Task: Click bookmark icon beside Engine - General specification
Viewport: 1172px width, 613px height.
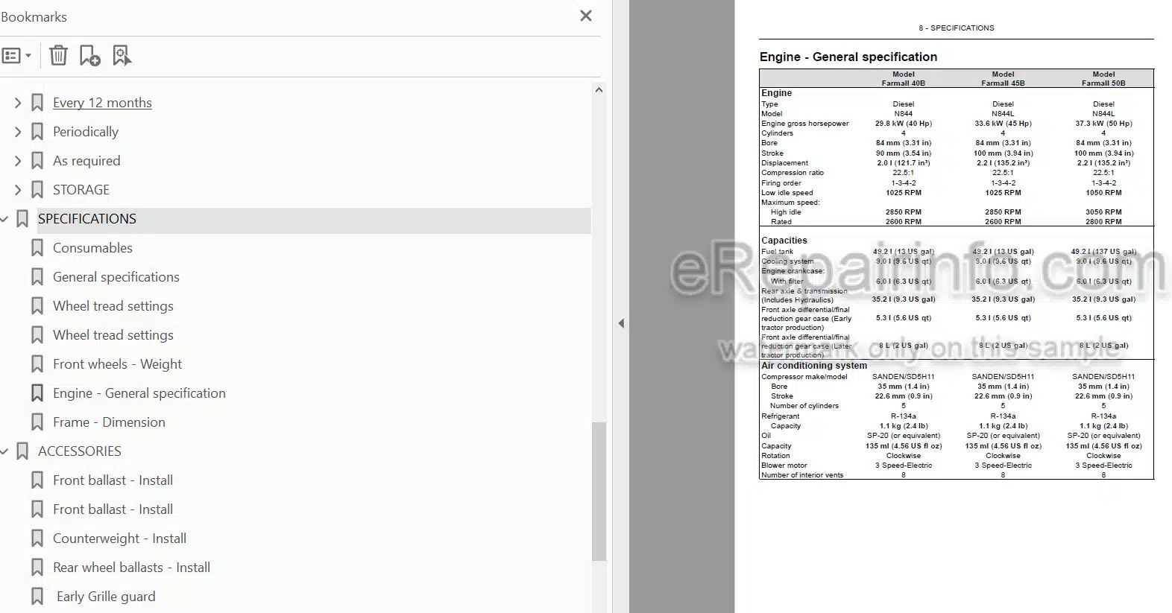Action: click(x=37, y=393)
